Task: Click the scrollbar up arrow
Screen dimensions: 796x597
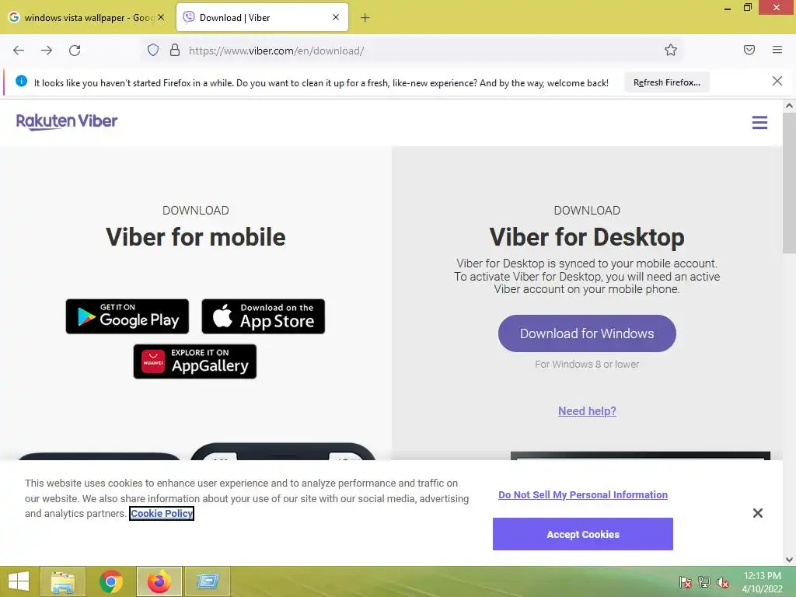Action: [789, 106]
